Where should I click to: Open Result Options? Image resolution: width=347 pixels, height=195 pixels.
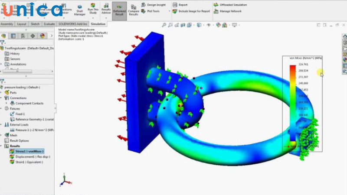(x=16, y=140)
